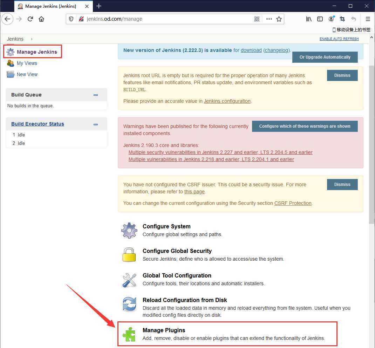Open Jenkins 2.227 security vulnerabilities link

[x=220, y=152]
